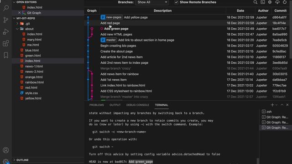Open news-1.html in the explorer

pyautogui.click(x=34, y=67)
